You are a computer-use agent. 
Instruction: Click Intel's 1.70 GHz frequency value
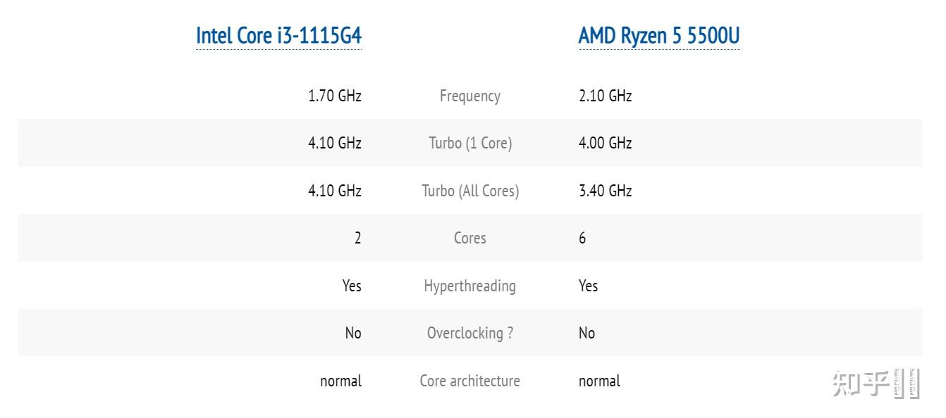pyautogui.click(x=334, y=96)
